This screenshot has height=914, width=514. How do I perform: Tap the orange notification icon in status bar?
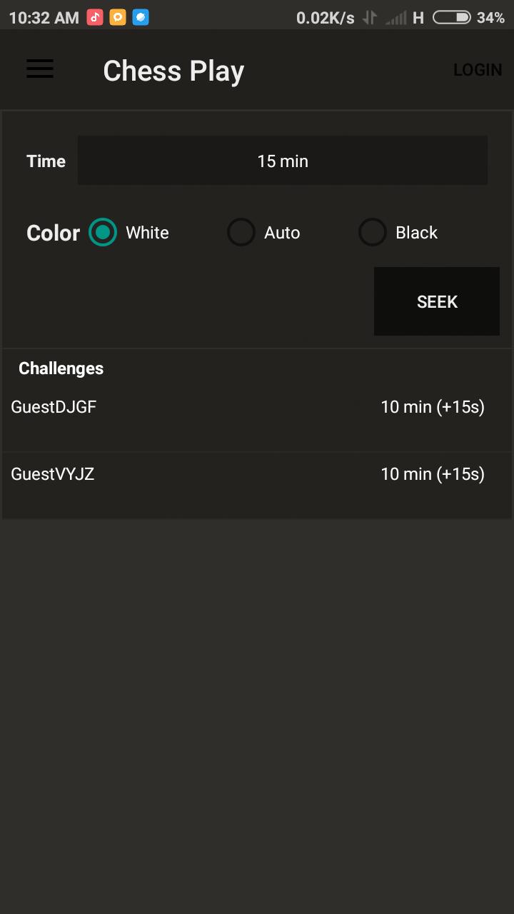coord(118,17)
